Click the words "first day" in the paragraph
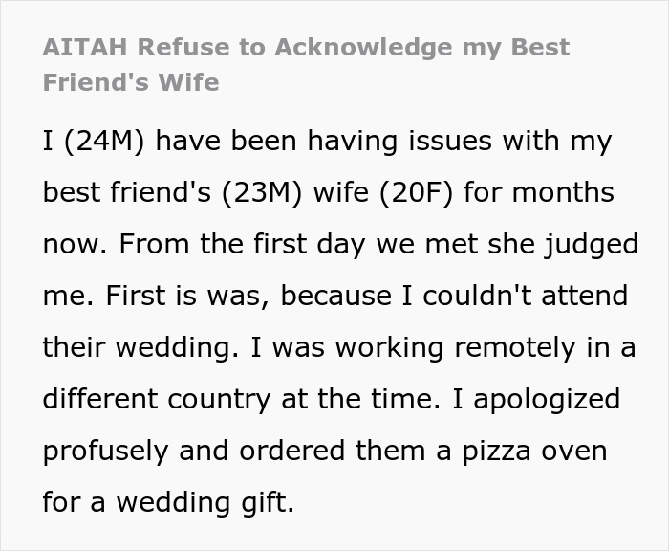Viewport: 669px width, 551px height. pos(310,245)
